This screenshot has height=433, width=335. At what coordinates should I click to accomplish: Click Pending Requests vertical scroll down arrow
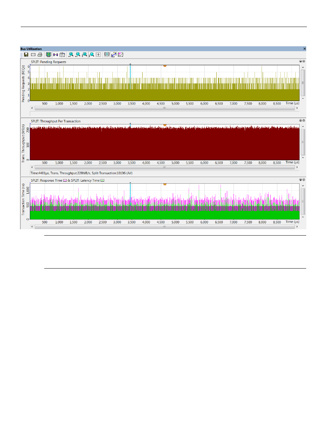(303, 99)
